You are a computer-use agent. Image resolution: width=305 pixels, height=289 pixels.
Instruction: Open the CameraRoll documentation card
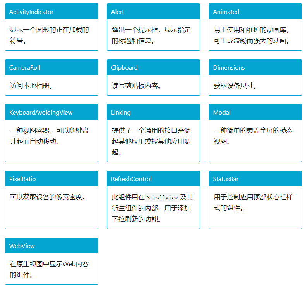coord(51,77)
